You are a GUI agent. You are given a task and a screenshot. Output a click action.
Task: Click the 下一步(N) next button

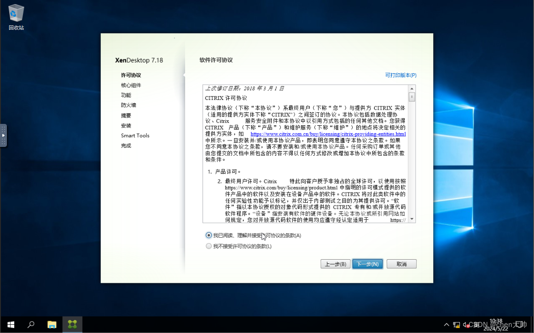point(367,264)
